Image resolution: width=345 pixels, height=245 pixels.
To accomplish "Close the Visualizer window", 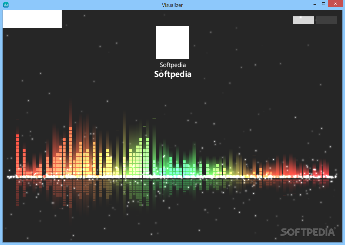I will coord(335,4).
